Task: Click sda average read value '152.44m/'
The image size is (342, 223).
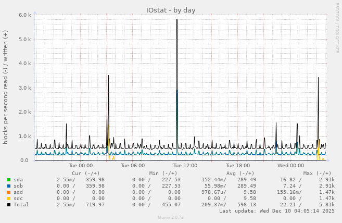Action: pyautogui.click(x=214, y=180)
